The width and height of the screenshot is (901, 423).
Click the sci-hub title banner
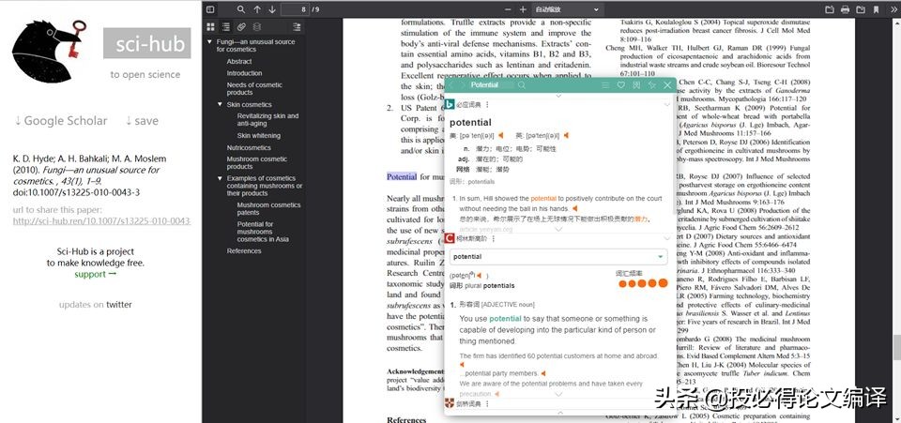(x=147, y=44)
